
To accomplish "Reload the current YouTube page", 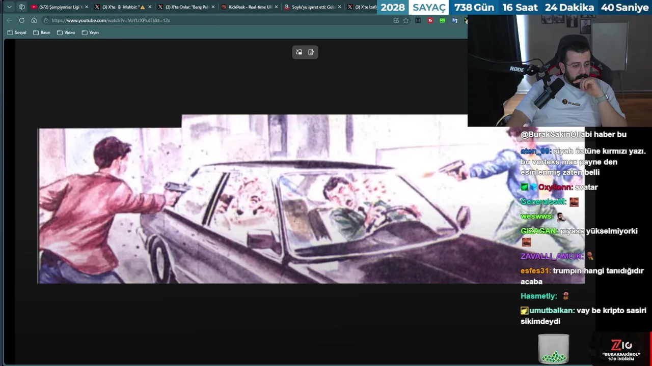I will pos(21,20).
